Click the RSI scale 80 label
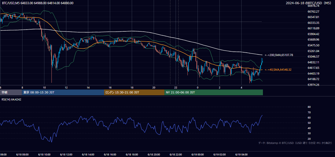 tap(309, 107)
